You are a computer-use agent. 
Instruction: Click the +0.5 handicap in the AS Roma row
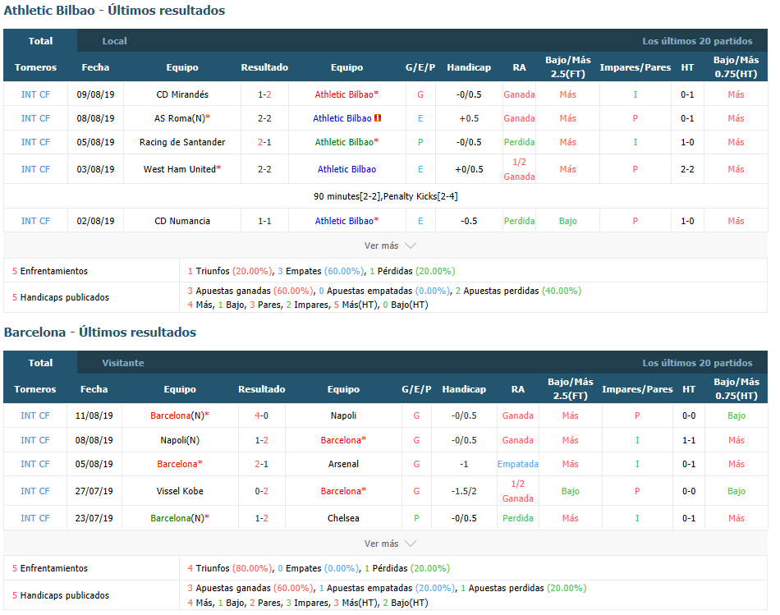pos(469,118)
